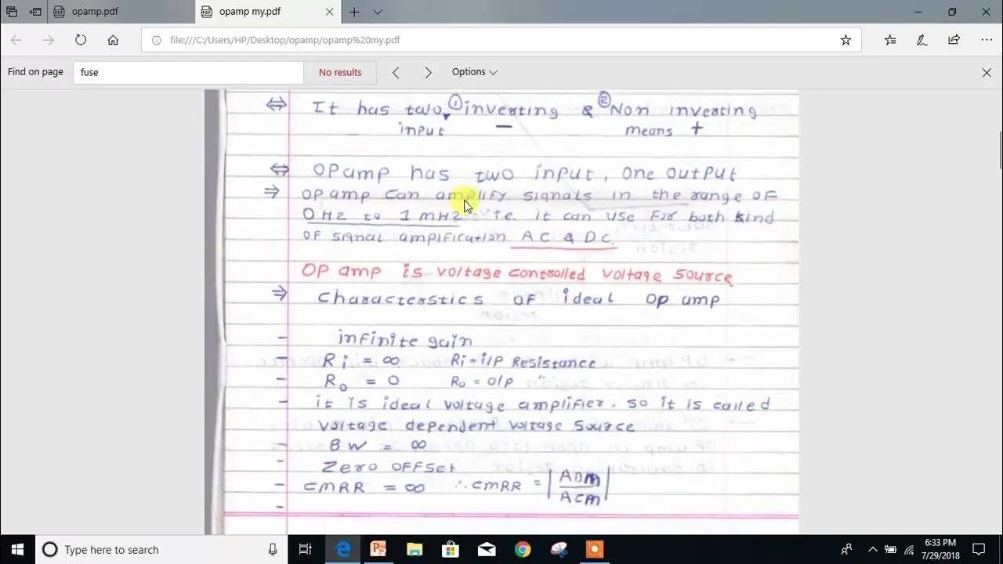Share this page
The image size is (1003, 564).
[x=954, y=40]
